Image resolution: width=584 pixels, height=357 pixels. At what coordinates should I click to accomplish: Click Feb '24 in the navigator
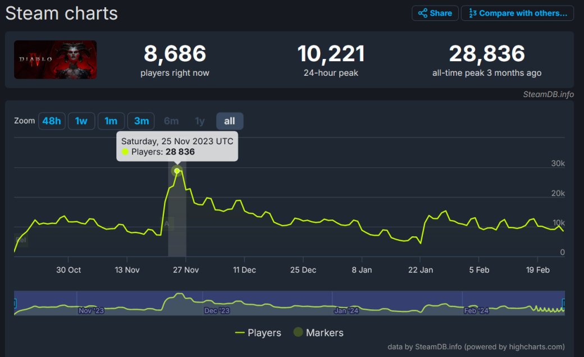(x=476, y=310)
